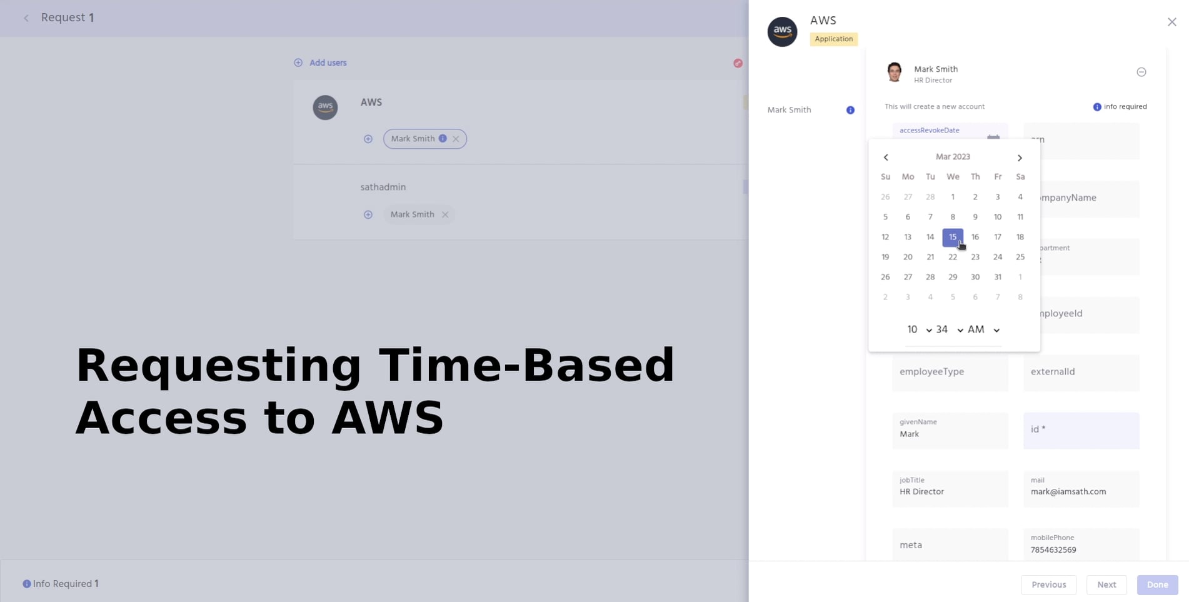Select March 16 in the calendar
Viewport: 1189px width, 602px height.
[975, 237]
